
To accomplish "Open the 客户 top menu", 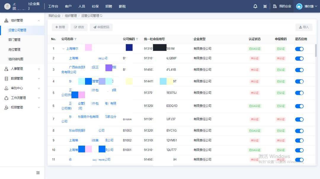I will pyautogui.click(x=68, y=6).
